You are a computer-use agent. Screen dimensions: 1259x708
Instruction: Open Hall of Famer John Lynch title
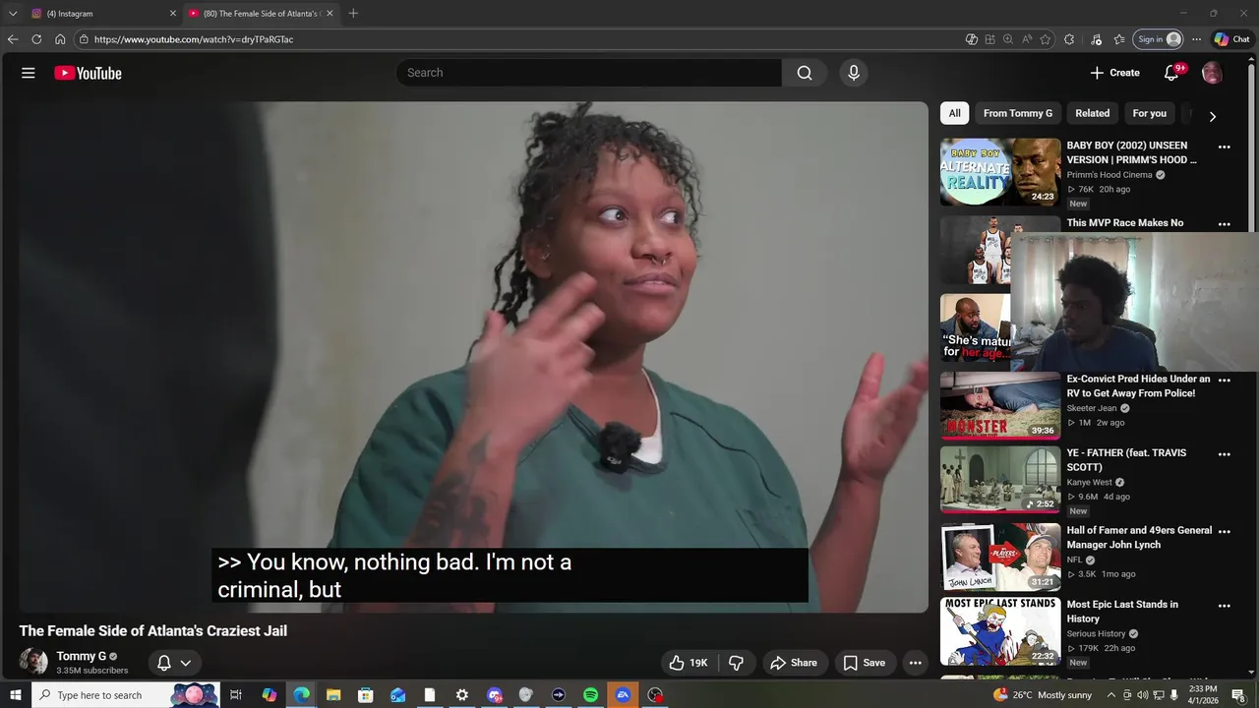[x=1139, y=537]
